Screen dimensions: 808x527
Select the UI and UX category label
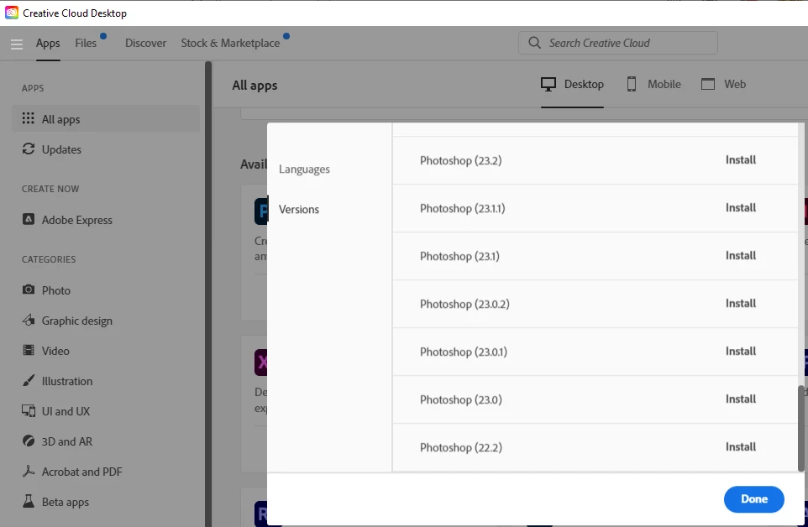coord(66,412)
